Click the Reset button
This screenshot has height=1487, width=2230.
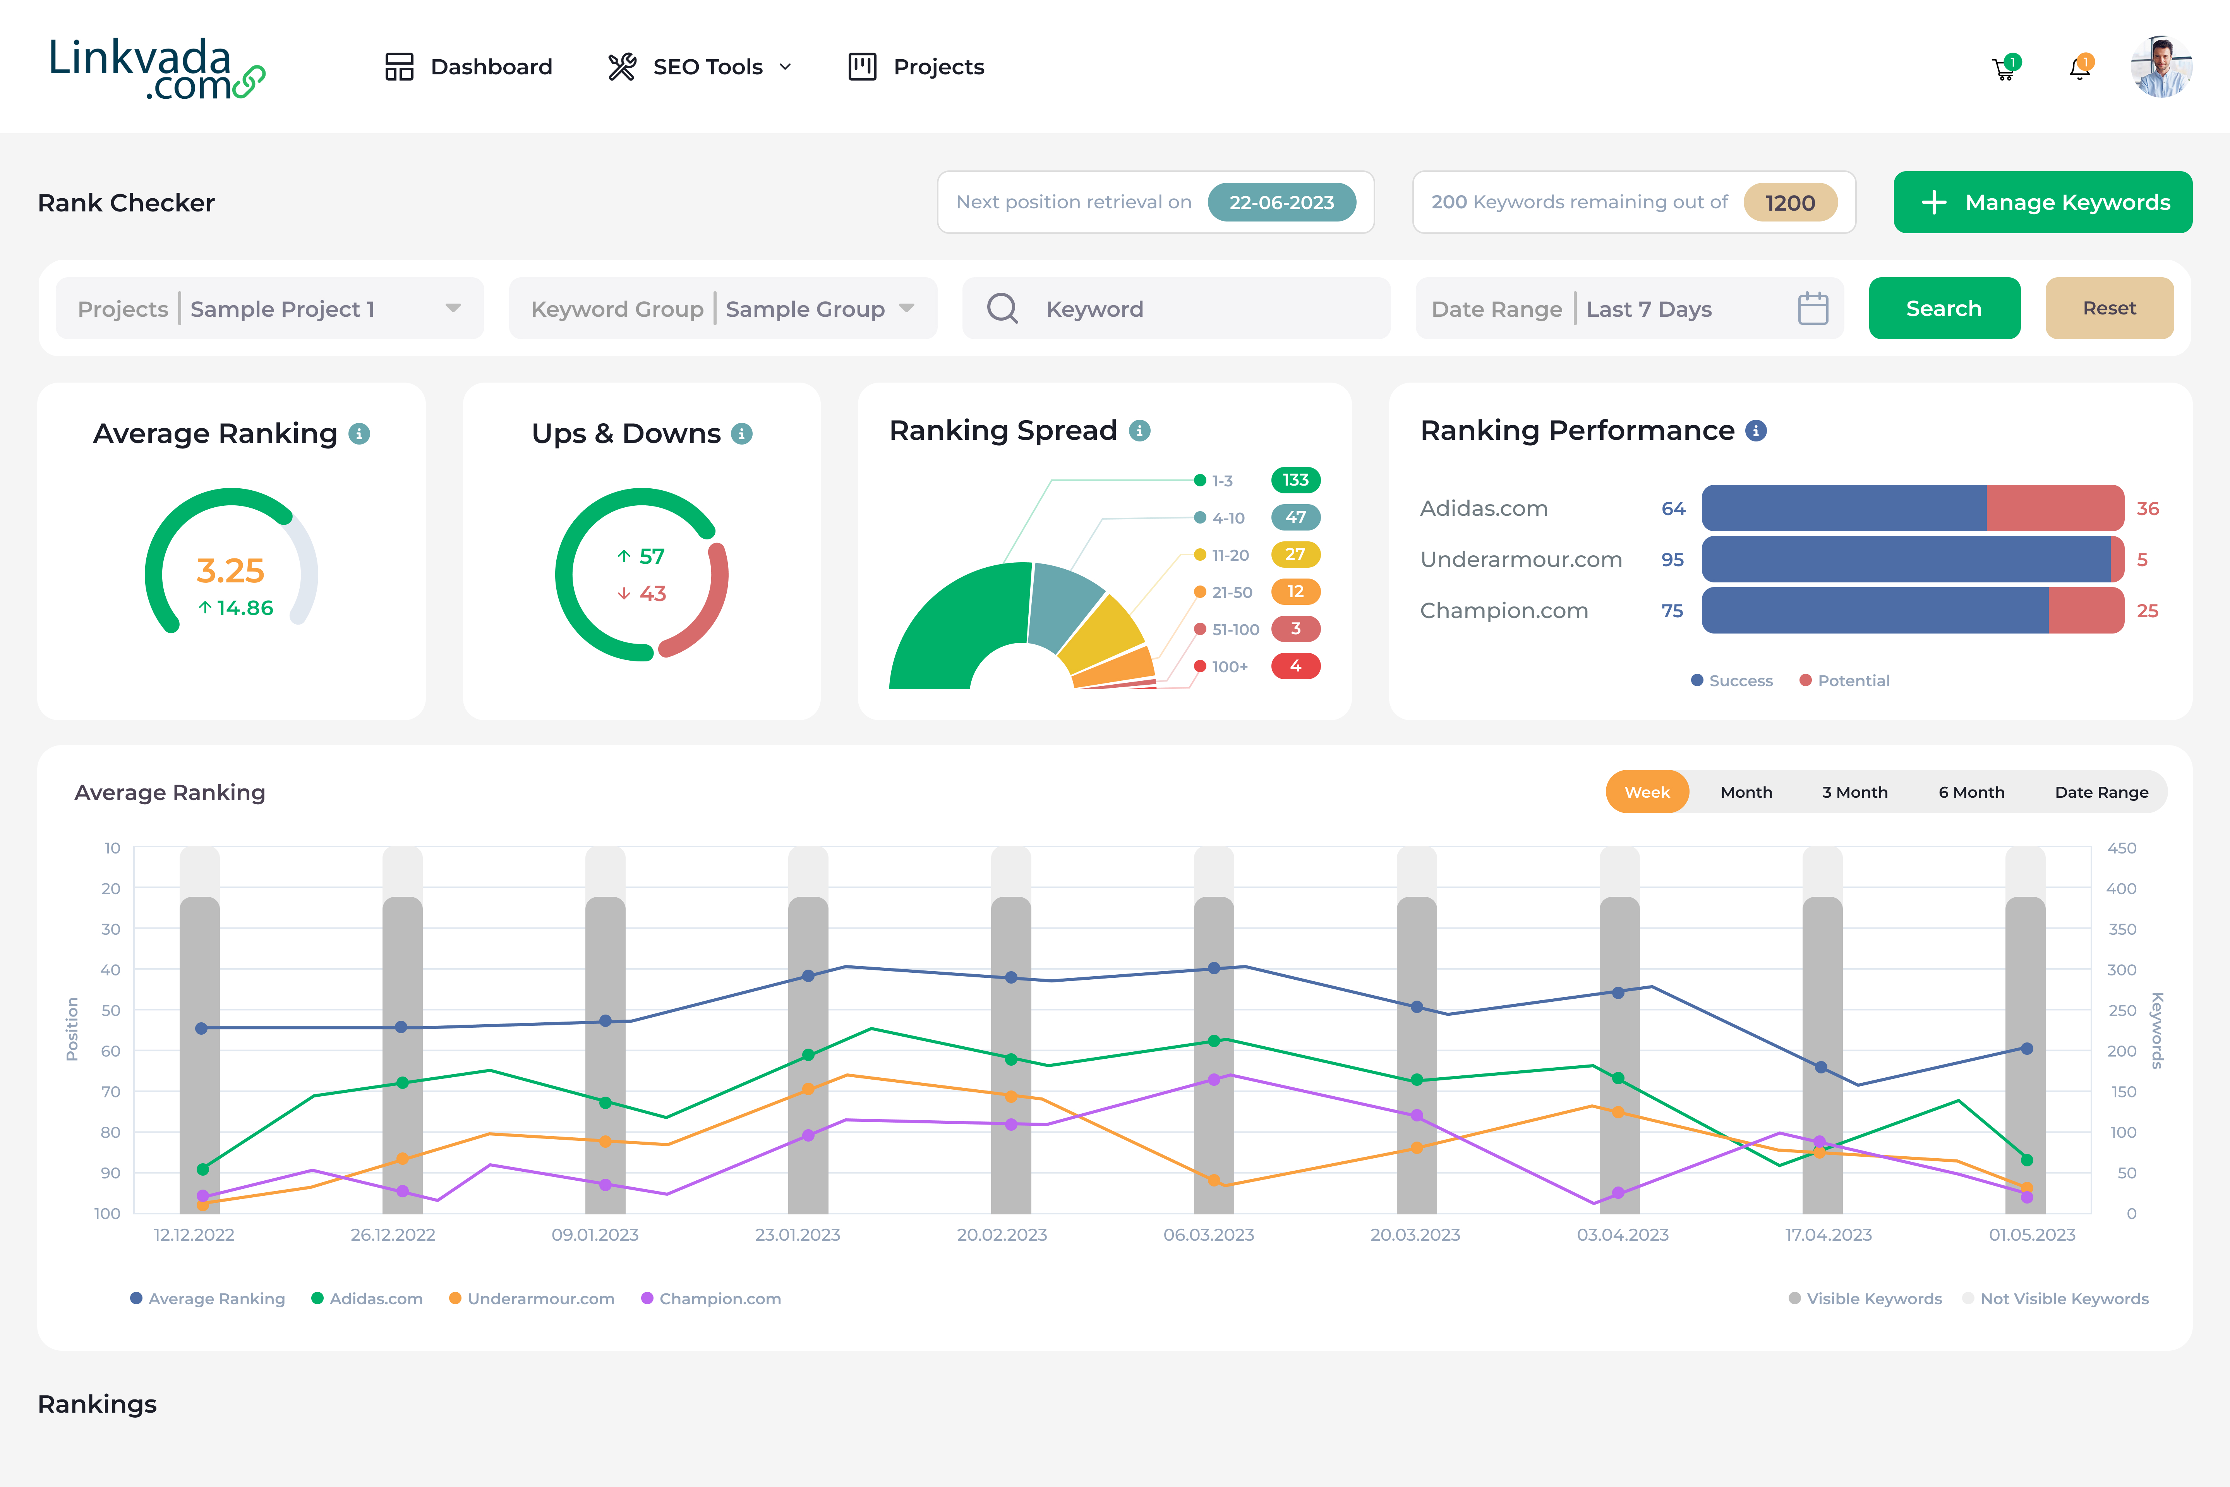(x=2110, y=308)
